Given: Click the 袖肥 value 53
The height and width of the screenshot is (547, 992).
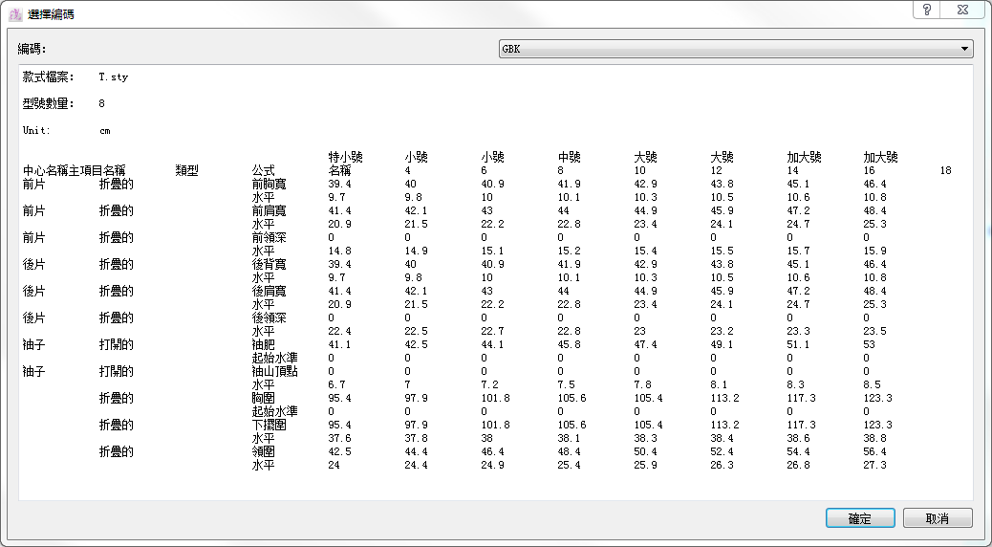Looking at the screenshot, I should (870, 344).
